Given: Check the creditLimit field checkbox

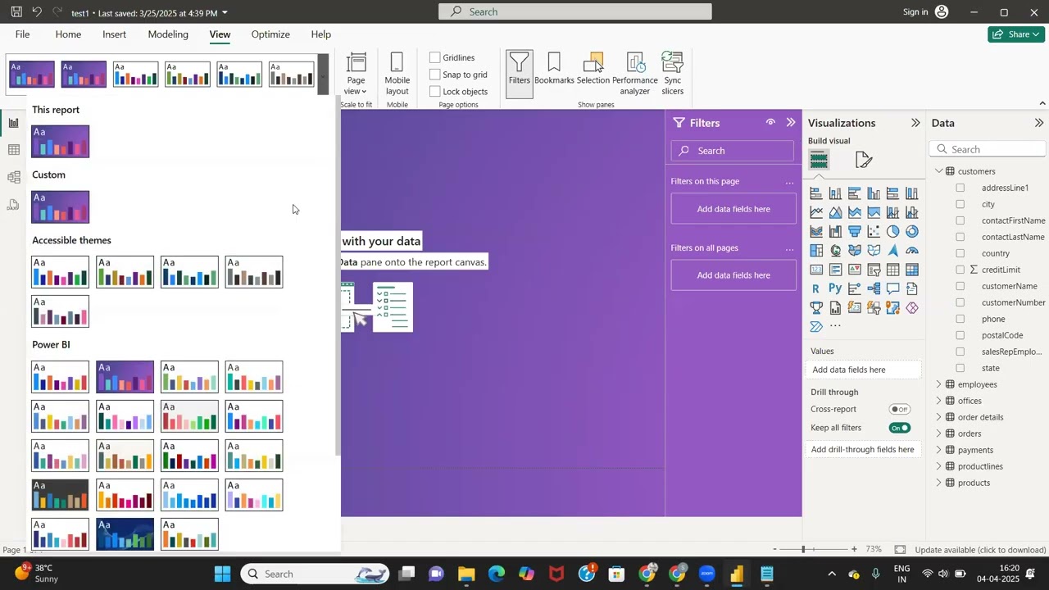Looking at the screenshot, I should [x=960, y=270].
